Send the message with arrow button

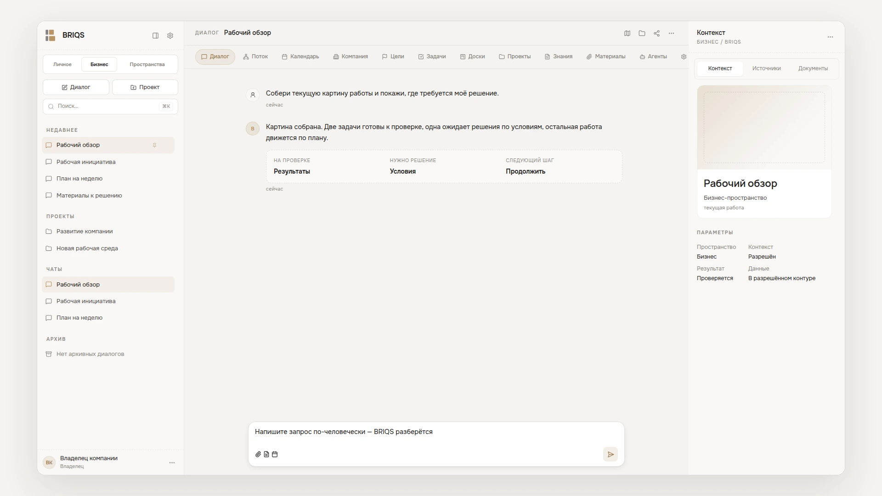point(611,454)
